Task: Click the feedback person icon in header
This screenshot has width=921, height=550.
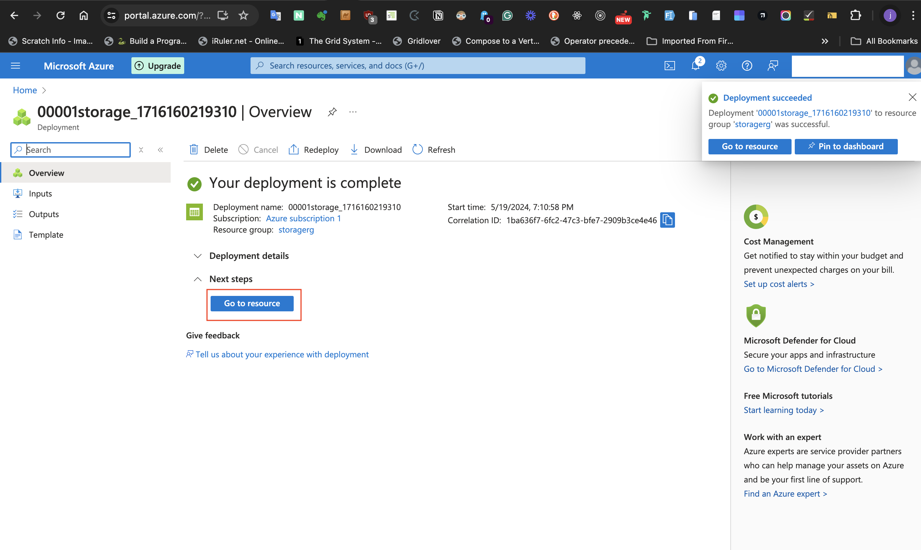Action: (x=773, y=66)
